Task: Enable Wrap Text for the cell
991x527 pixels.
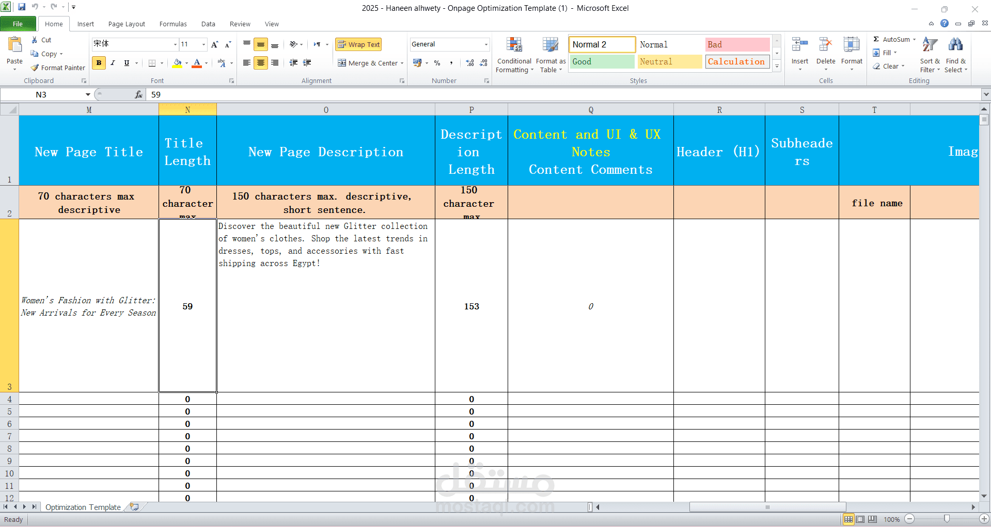Action: pyautogui.click(x=358, y=44)
